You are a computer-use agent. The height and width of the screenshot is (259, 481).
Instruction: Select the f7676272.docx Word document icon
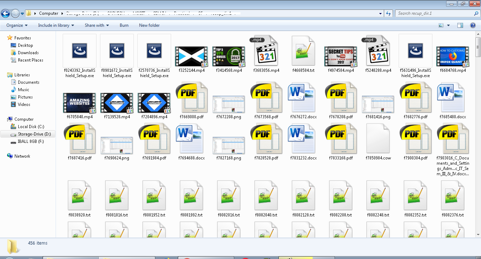coord(303,97)
